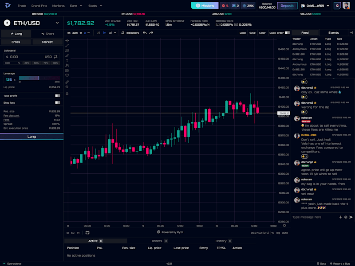This screenshot has height=266, width=355.
Task: Switch to the Events tab
Action: point(334,33)
